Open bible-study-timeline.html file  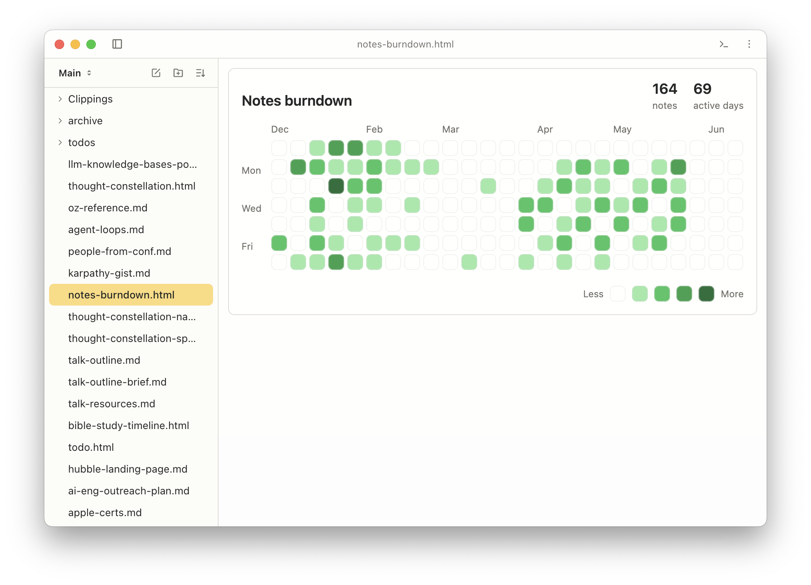[131, 425]
